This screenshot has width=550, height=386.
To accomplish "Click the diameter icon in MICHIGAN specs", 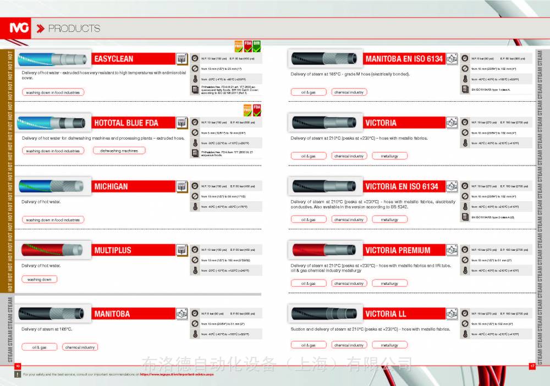I will click(x=195, y=197).
